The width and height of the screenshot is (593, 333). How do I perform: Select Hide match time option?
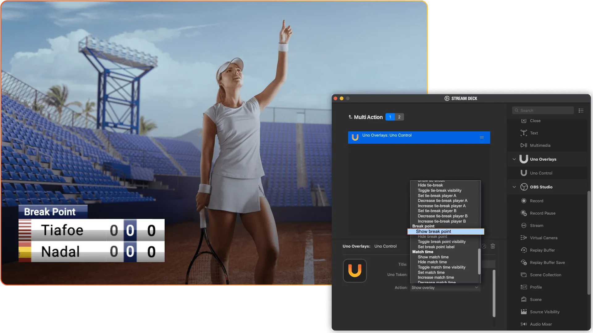432,262
